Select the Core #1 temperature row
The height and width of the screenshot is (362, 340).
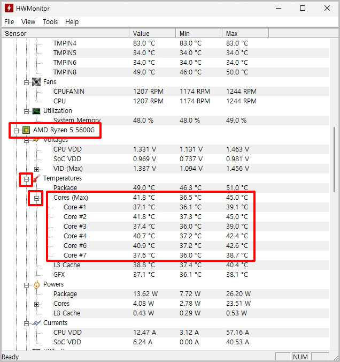pyautogui.click(x=196, y=207)
